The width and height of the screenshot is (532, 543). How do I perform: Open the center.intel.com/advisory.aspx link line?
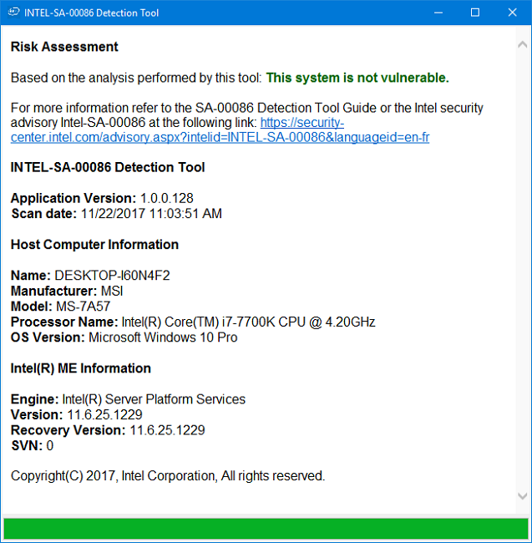(220, 138)
